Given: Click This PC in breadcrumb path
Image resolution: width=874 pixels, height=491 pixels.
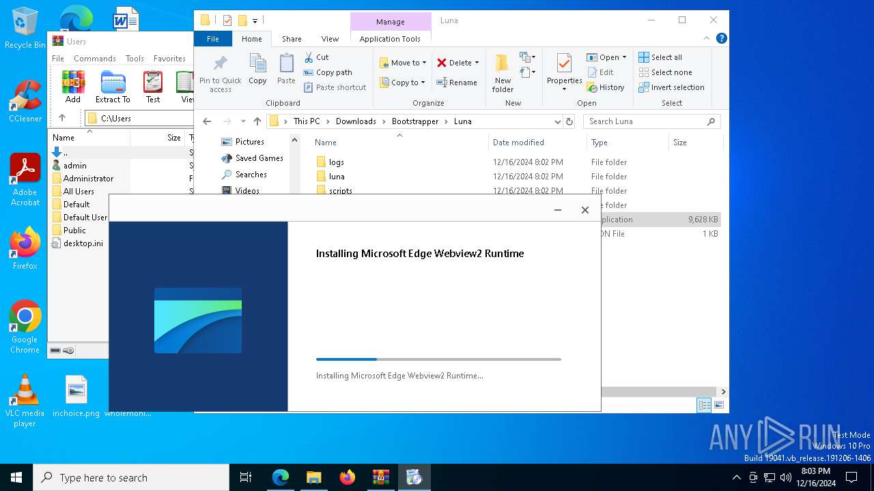Looking at the screenshot, I should point(307,121).
